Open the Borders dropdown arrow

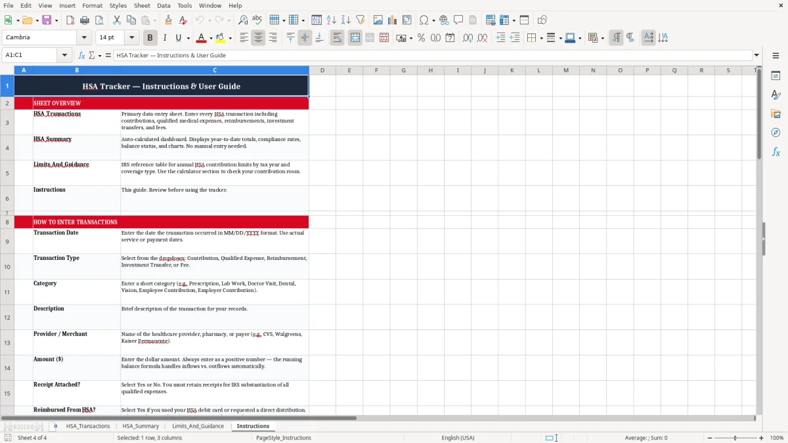click(540, 38)
